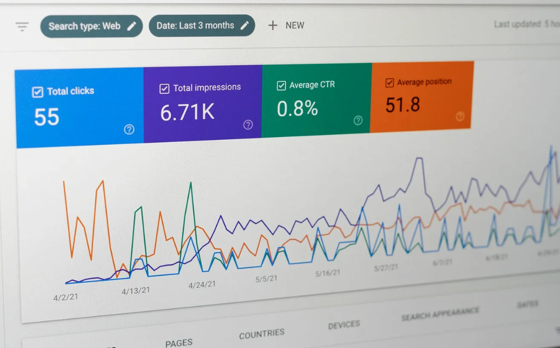This screenshot has width=560, height=348.
Task: Click the 'Search type: Web' filter label
Action: [84, 26]
